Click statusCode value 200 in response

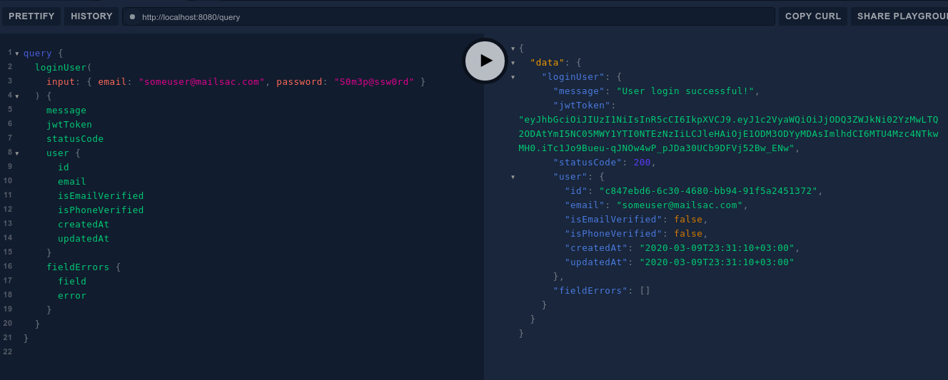click(642, 163)
